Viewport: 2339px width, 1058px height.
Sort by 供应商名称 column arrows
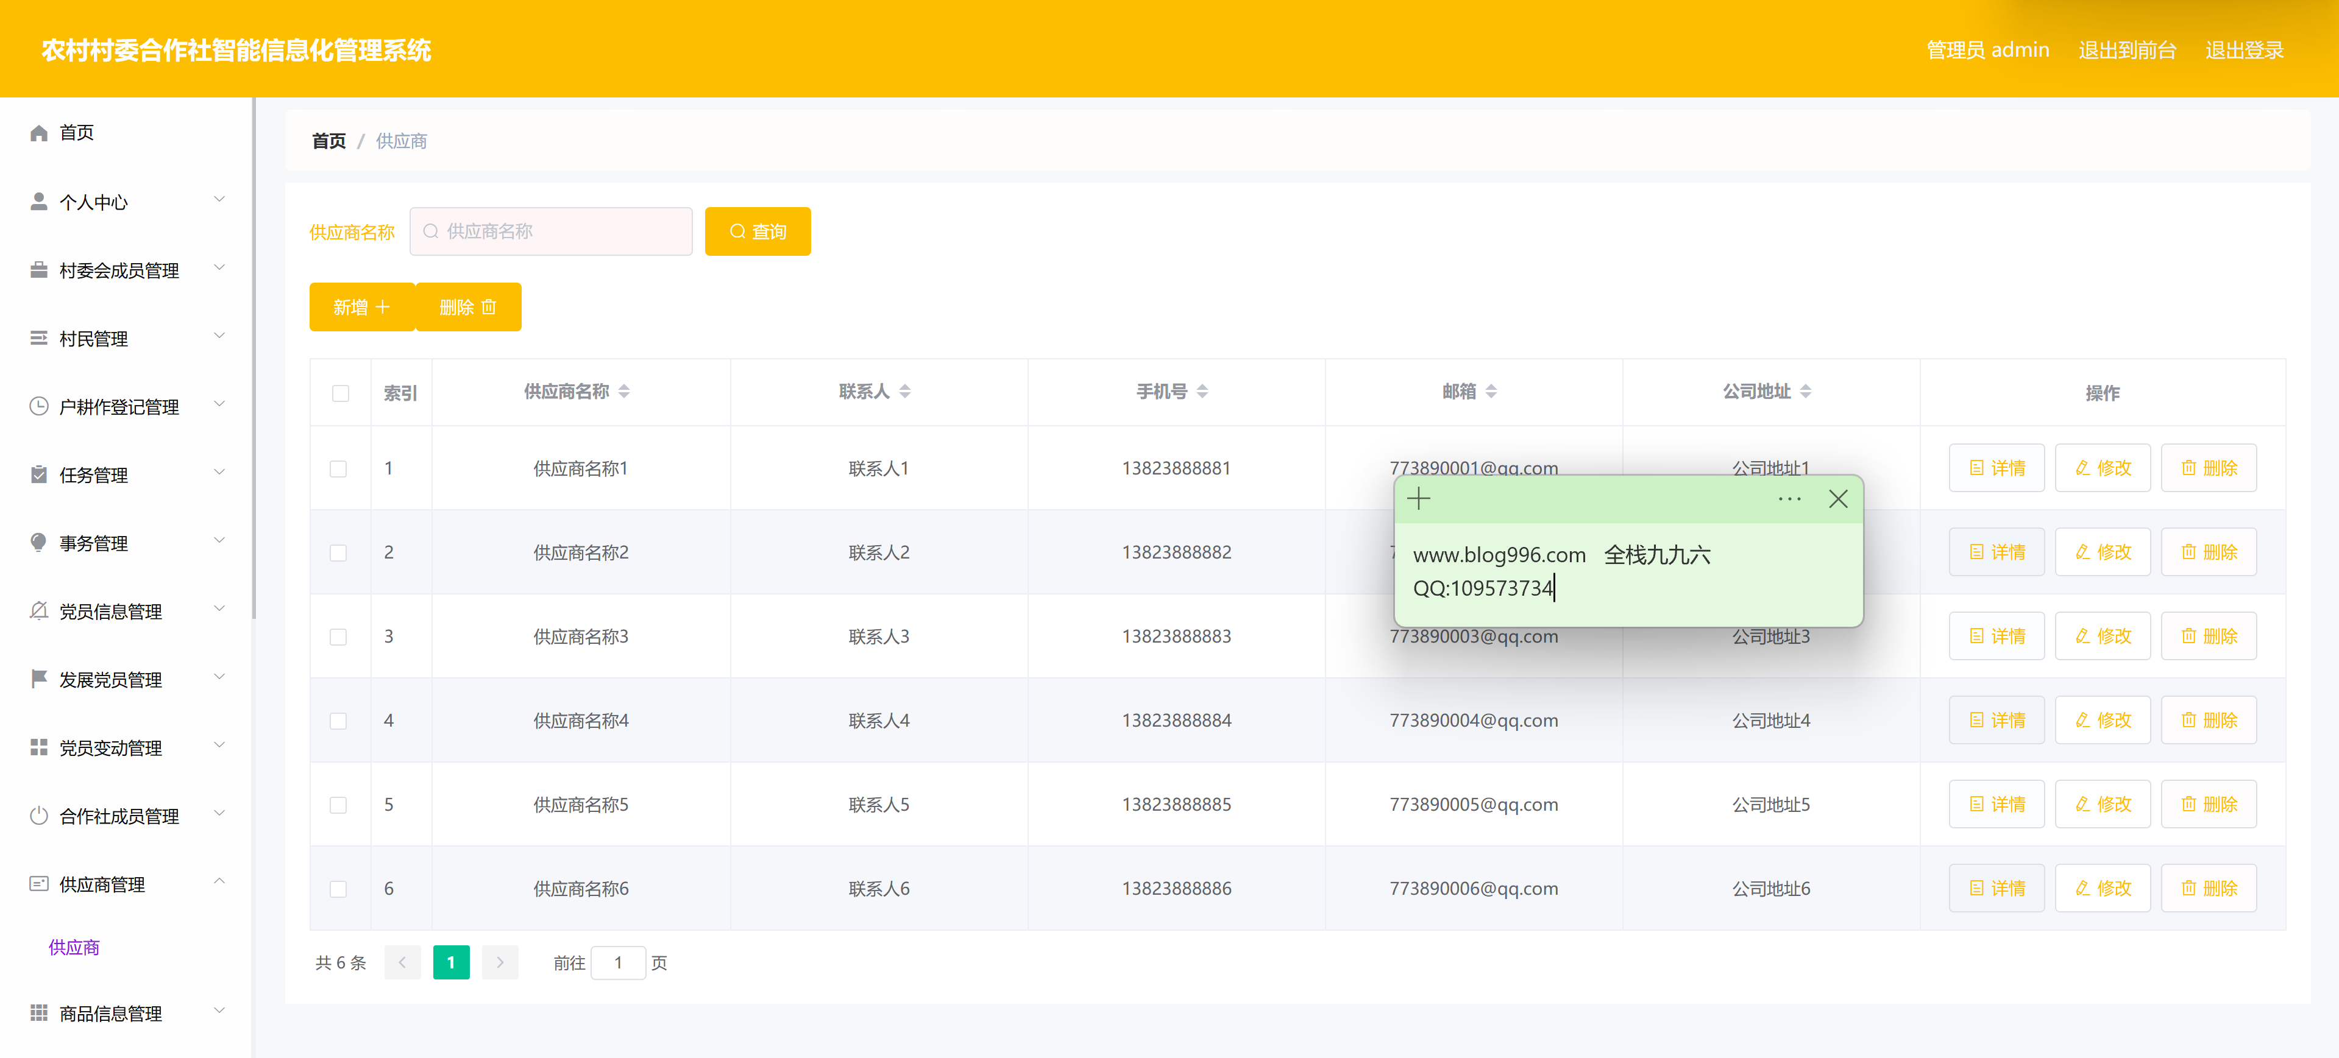click(x=624, y=392)
